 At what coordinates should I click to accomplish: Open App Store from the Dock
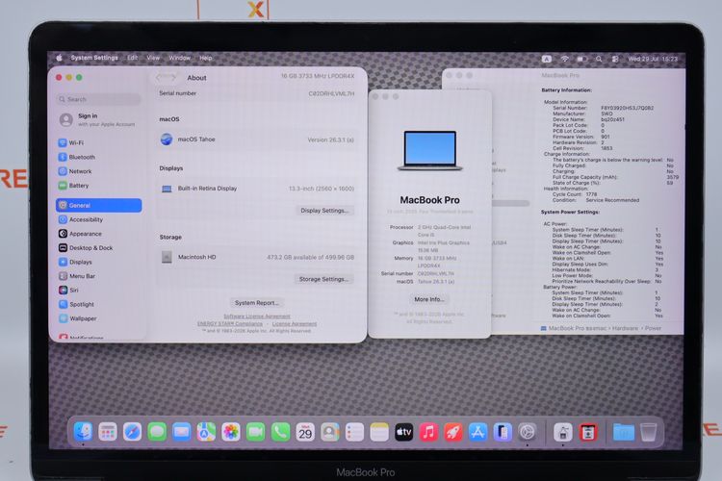[x=477, y=432]
